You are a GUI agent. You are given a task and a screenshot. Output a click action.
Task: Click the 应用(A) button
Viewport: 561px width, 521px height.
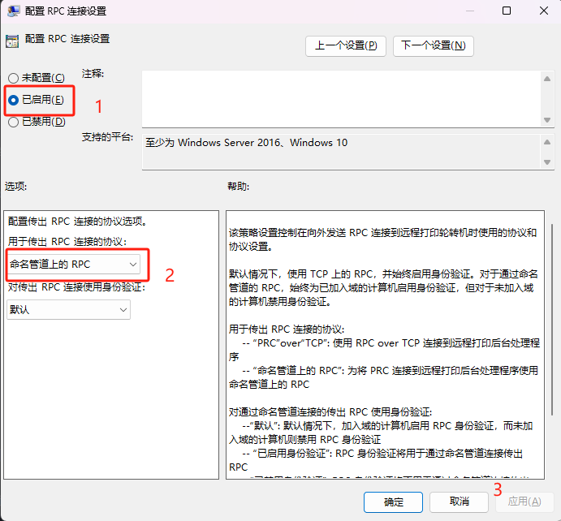click(524, 502)
